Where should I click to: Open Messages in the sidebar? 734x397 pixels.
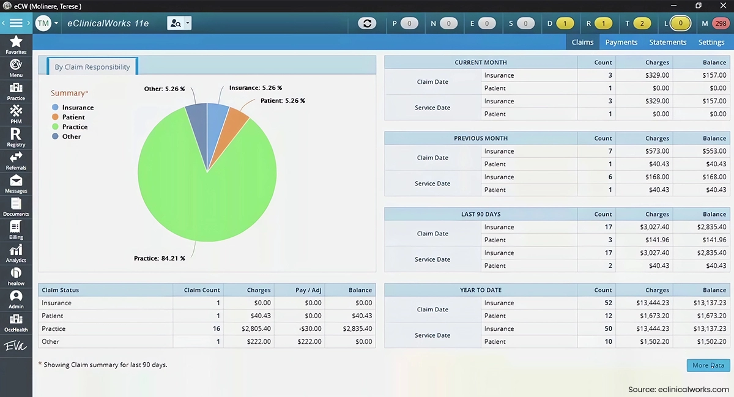click(16, 184)
